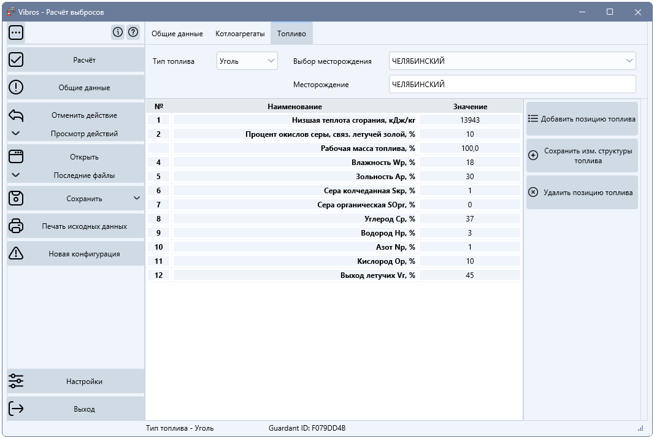Open the Тип топлива combo box

pyautogui.click(x=247, y=61)
